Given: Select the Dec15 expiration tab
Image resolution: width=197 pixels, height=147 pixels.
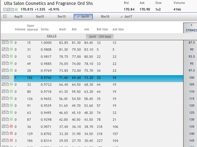Looking at the screenshot, I should 62,17.
